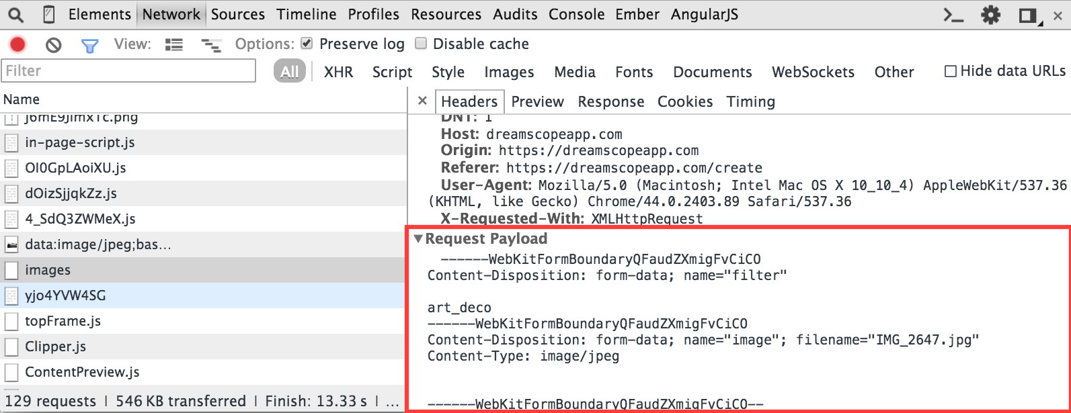Filter requests by WebSockets type
1071x413 pixels.
(813, 72)
